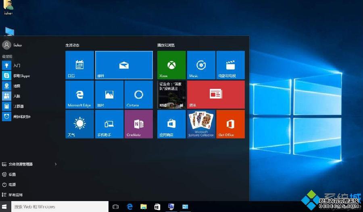The height and width of the screenshot is (212, 363).
Task: Launch Edge from the taskbar
Action: pos(129,206)
